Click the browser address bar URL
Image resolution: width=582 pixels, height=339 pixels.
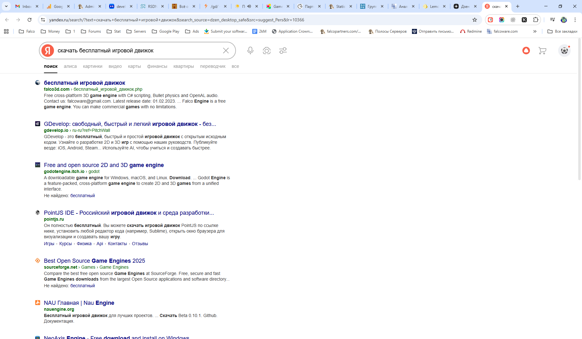tap(177, 20)
